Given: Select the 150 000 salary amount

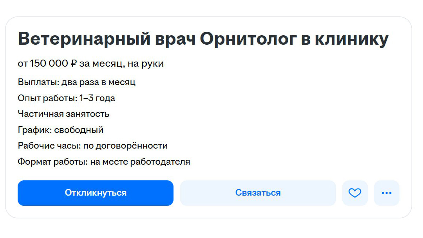Looking at the screenshot, I should pos(49,64).
